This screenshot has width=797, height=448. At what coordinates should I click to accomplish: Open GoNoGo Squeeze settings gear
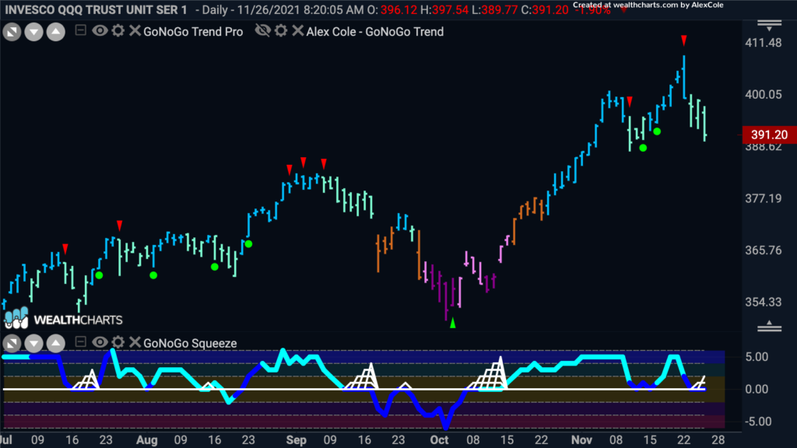click(x=118, y=342)
